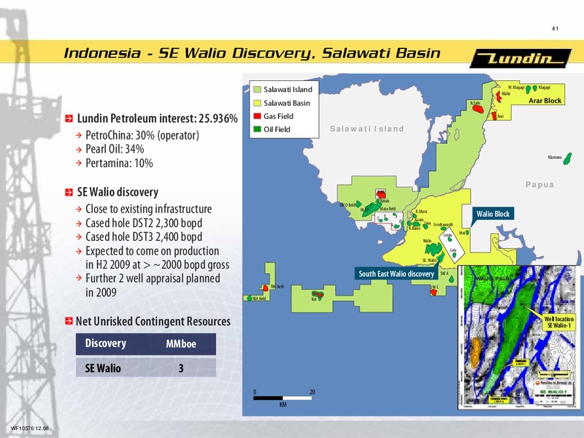Screen dimensions: 584x438
Task: Click the 'Well location SE Walio-1' callout
Action: [559, 323]
